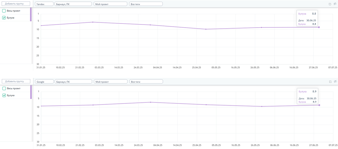Image resolution: width=338 pixels, height=149 pixels.
Task: Expand 'Мой проект' selector in Yandex panel
Action: [110, 4]
